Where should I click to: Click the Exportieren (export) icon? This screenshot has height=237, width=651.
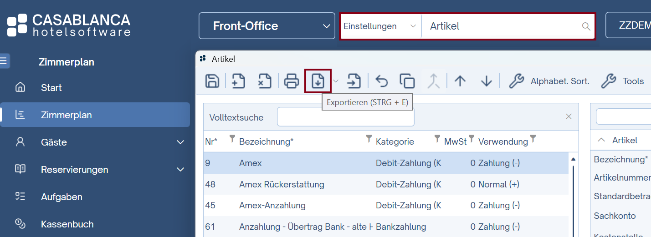[x=318, y=81]
